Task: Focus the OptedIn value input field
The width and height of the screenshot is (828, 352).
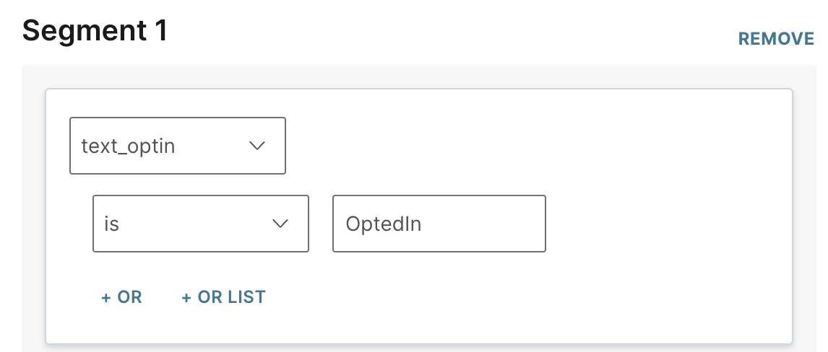Action: pyautogui.click(x=439, y=224)
